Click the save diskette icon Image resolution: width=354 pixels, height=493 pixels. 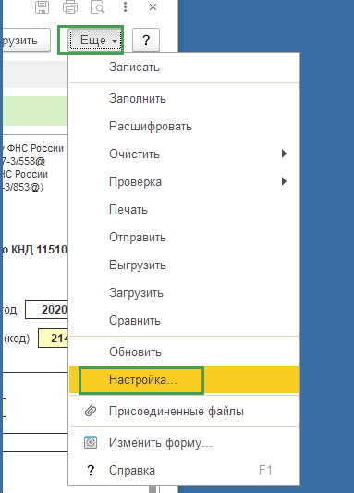point(42,7)
